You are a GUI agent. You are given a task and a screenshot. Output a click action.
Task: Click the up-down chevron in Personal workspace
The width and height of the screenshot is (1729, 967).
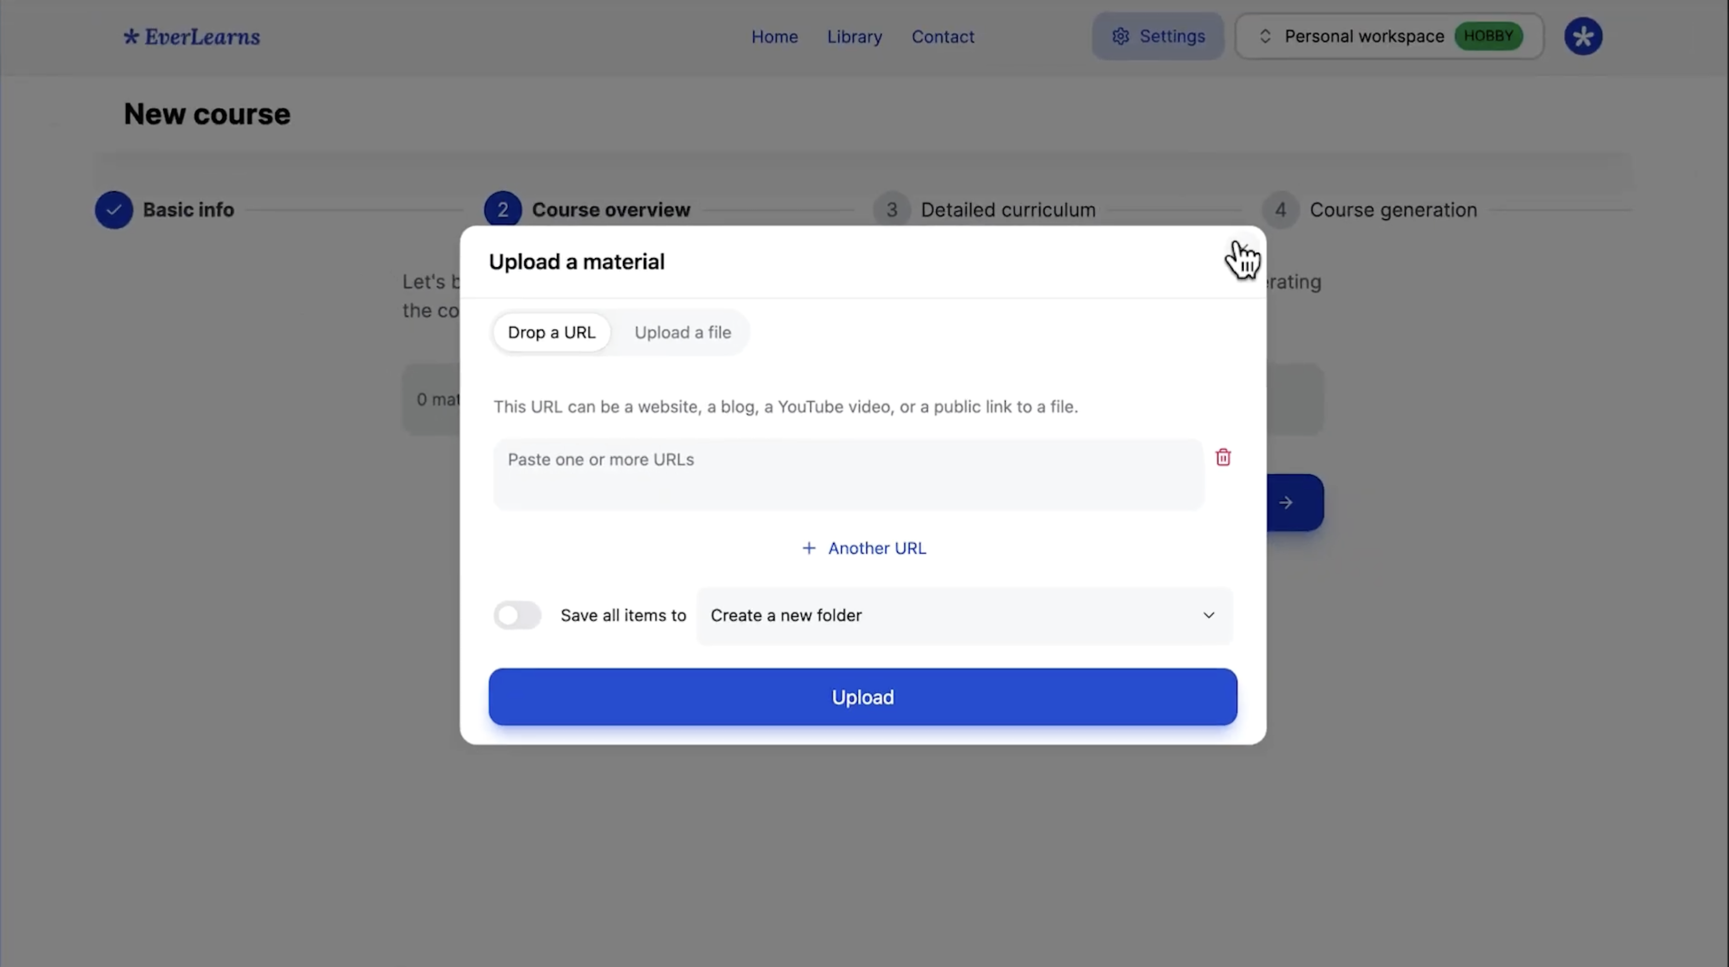tap(1266, 36)
